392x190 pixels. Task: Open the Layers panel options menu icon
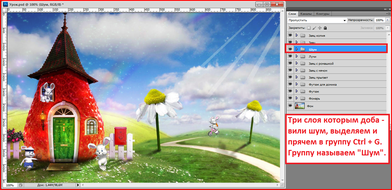[388, 14]
